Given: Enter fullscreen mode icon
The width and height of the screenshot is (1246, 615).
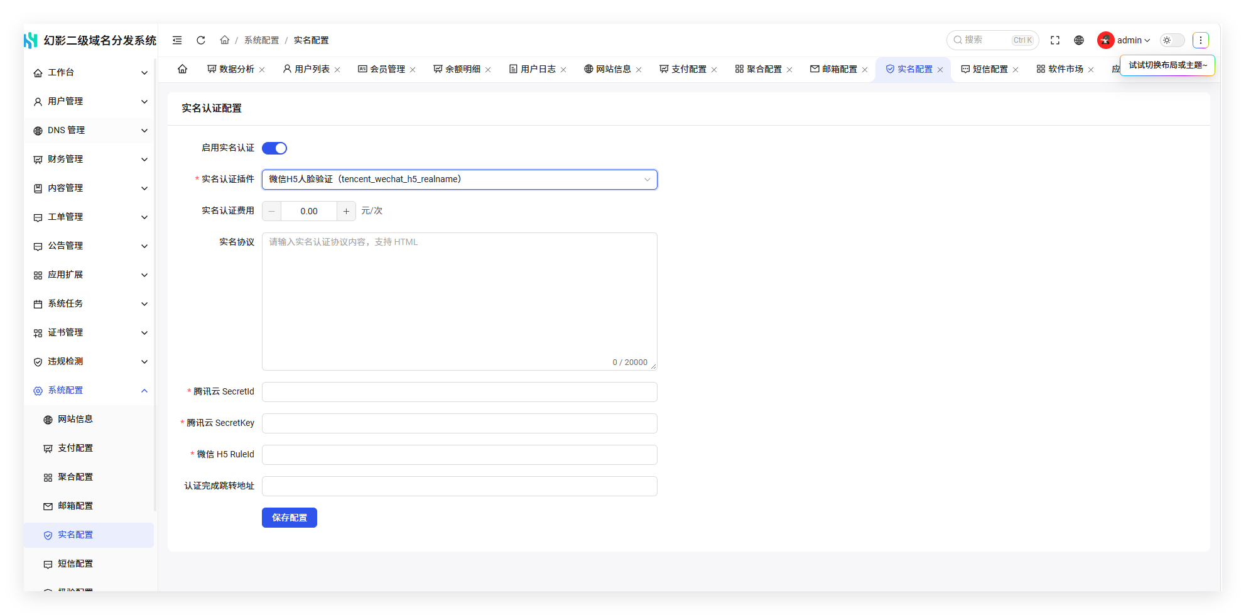Looking at the screenshot, I should click(1055, 40).
